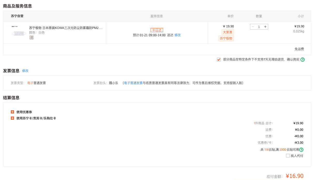Uncheck the no-7-day-return confirmation checkbox
Screen dimensions: 315x180
click(x=219, y=60)
